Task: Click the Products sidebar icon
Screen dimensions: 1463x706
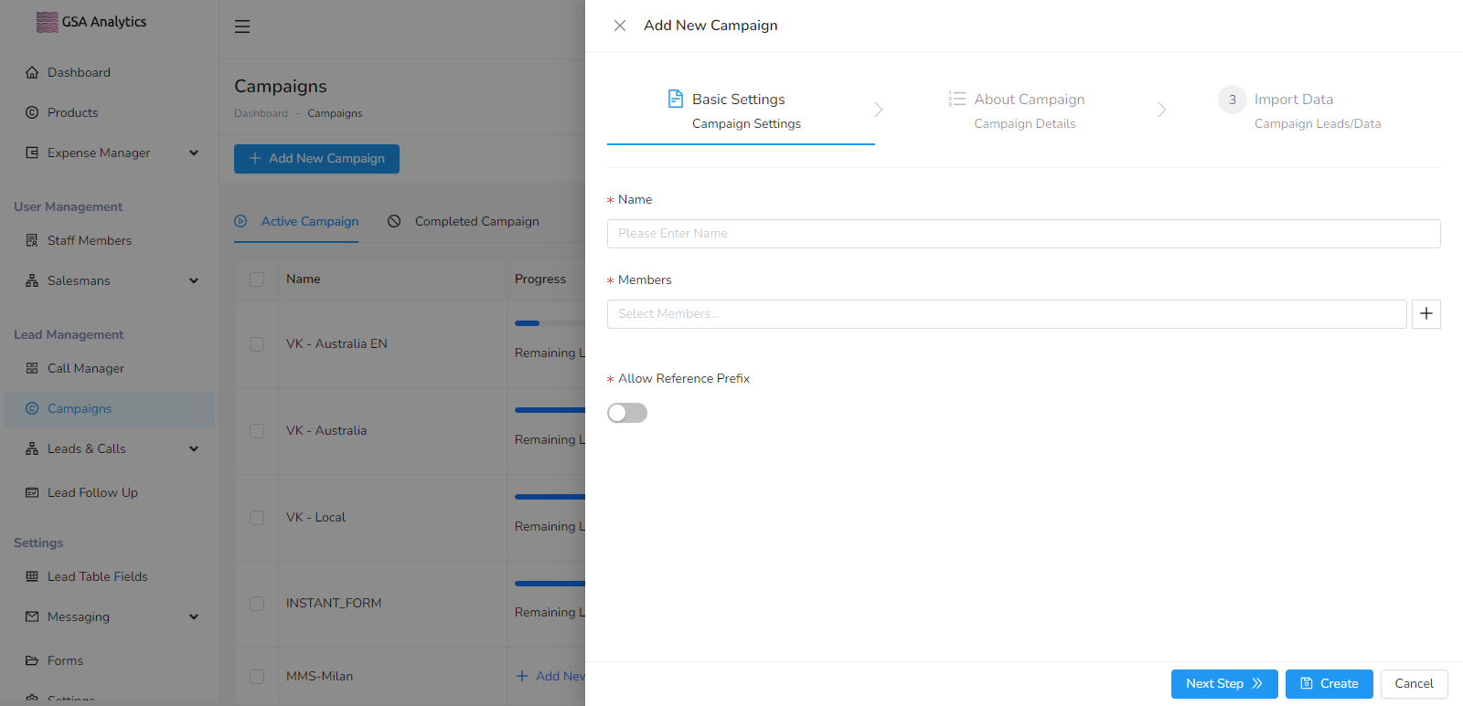Action: [32, 112]
